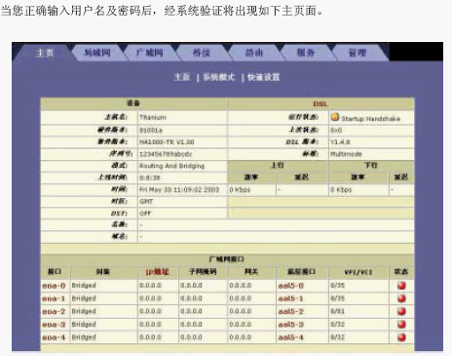Click the red status icon for eoa-1
452x356 pixels.
(x=401, y=298)
